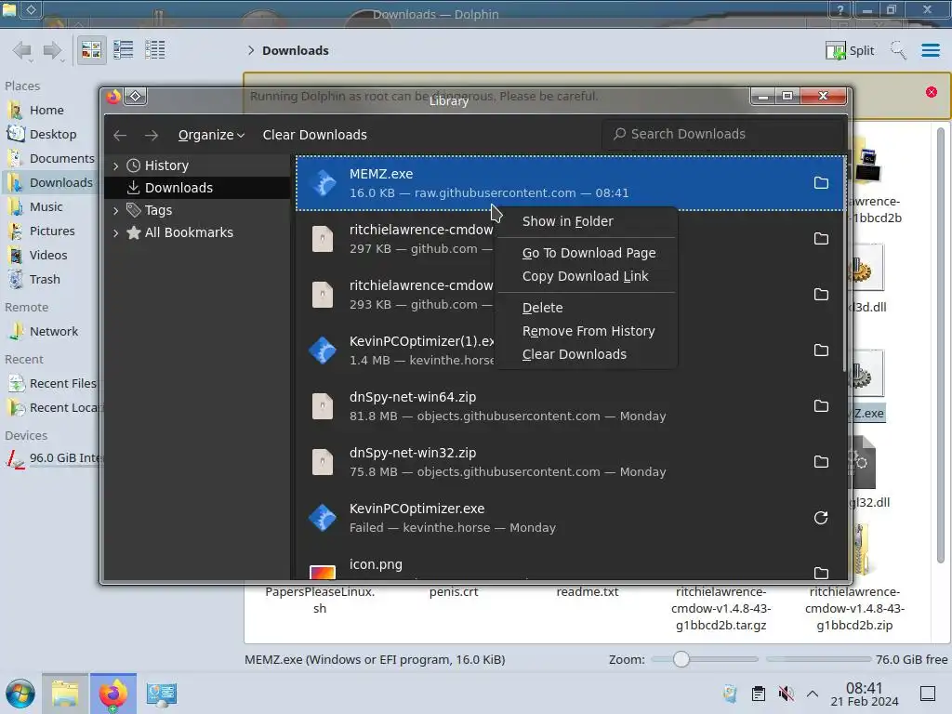Image resolution: width=952 pixels, height=714 pixels.
Task: Expand the All Bookmarks tree item
Action: (116, 232)
